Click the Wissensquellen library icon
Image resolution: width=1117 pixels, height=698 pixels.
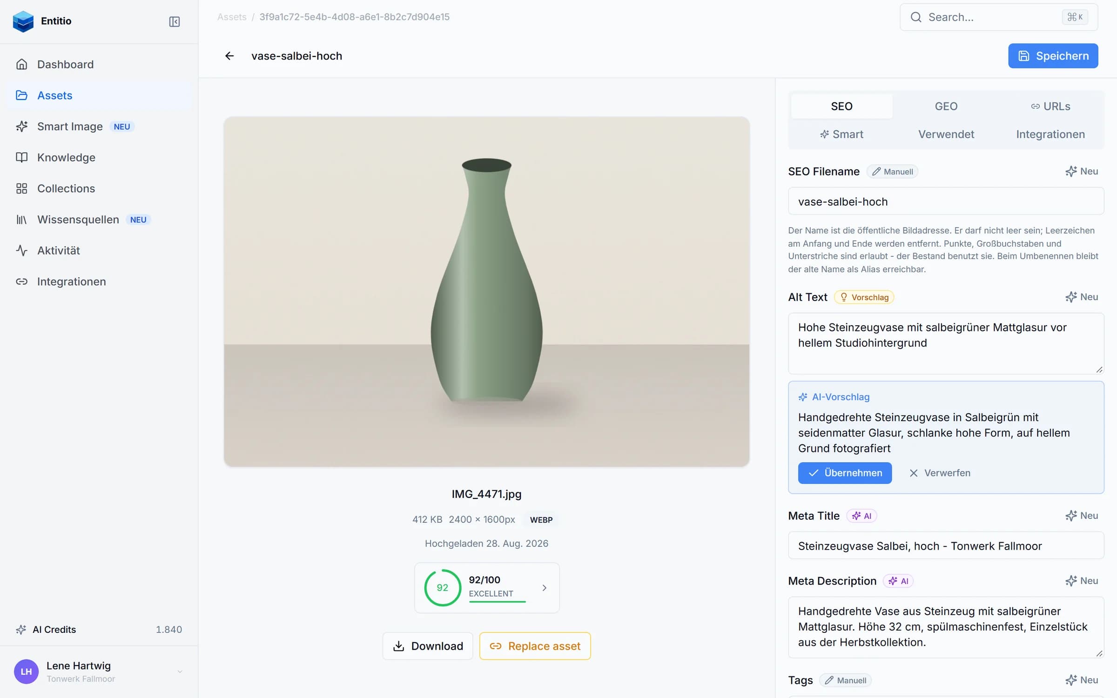pyautogui.click(x=22, y=220)
